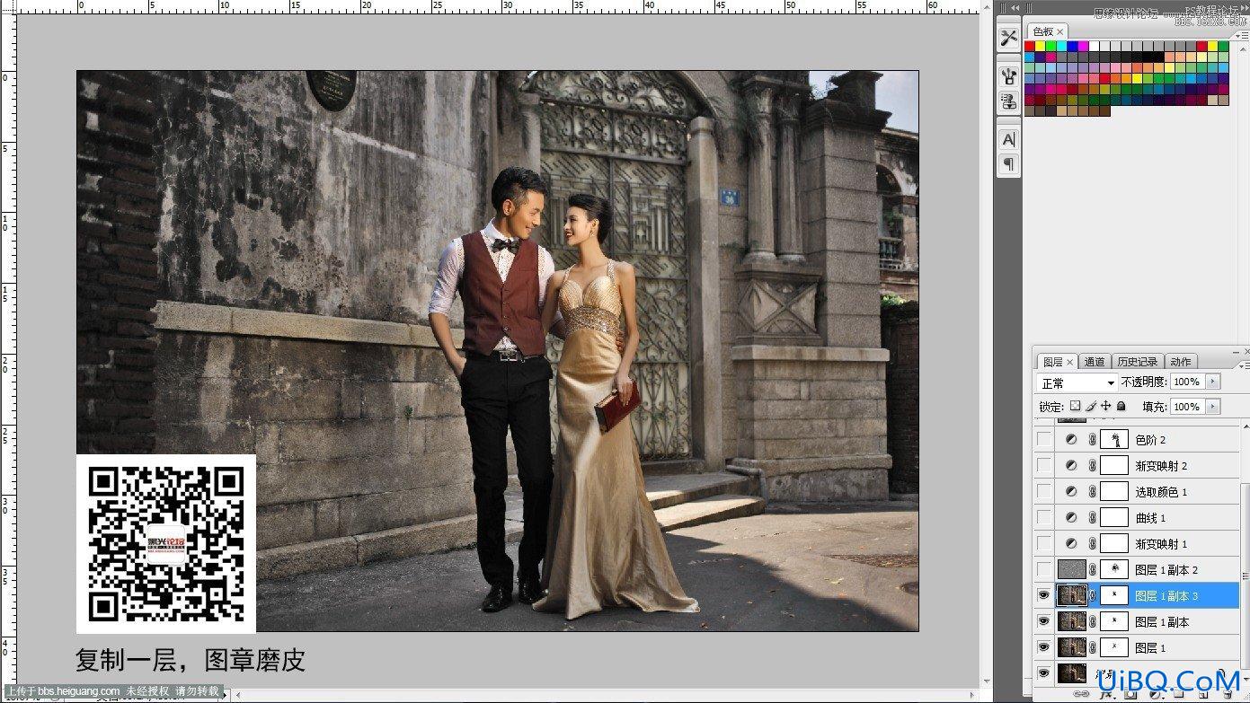Select the 图层 1副本 3 layer image thumbnail
Image resolution: width=1250 pixels, height=703 pixels.
pyautogui.click(x=1072, y=595)
